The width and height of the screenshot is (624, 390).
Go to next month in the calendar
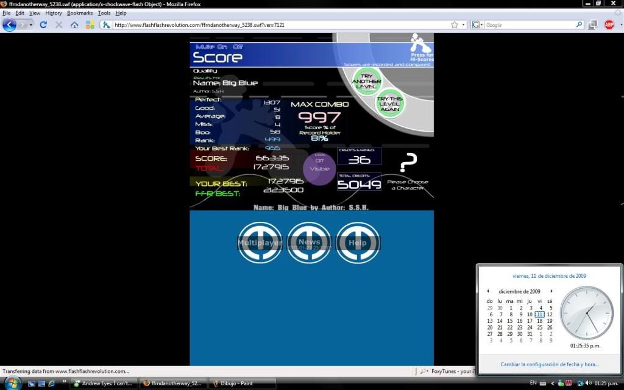click(x=551, y=291)
